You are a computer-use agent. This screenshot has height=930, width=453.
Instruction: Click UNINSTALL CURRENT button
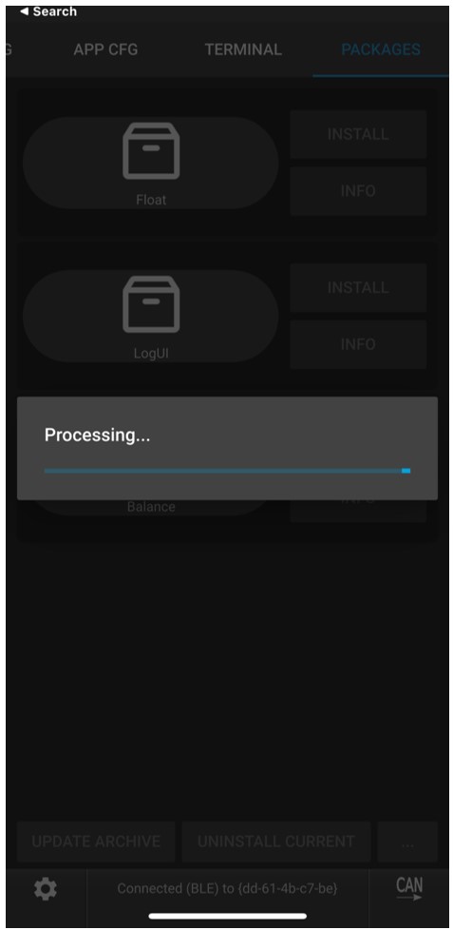pyautogui.click(x=276, y=842)
